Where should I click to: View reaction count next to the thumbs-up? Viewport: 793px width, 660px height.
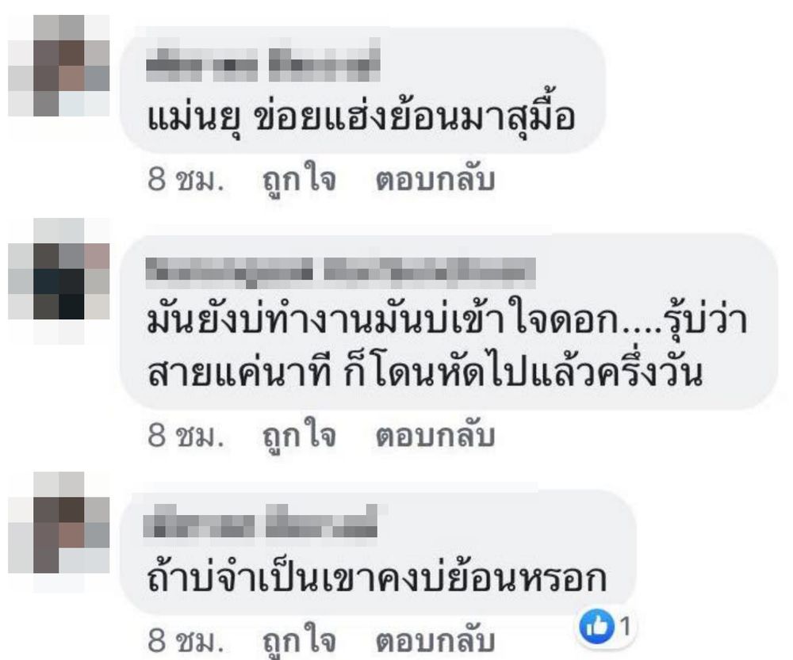[x=626, y=628]
